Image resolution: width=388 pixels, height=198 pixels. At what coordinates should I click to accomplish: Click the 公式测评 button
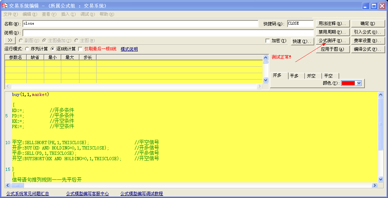coord(332,41)
